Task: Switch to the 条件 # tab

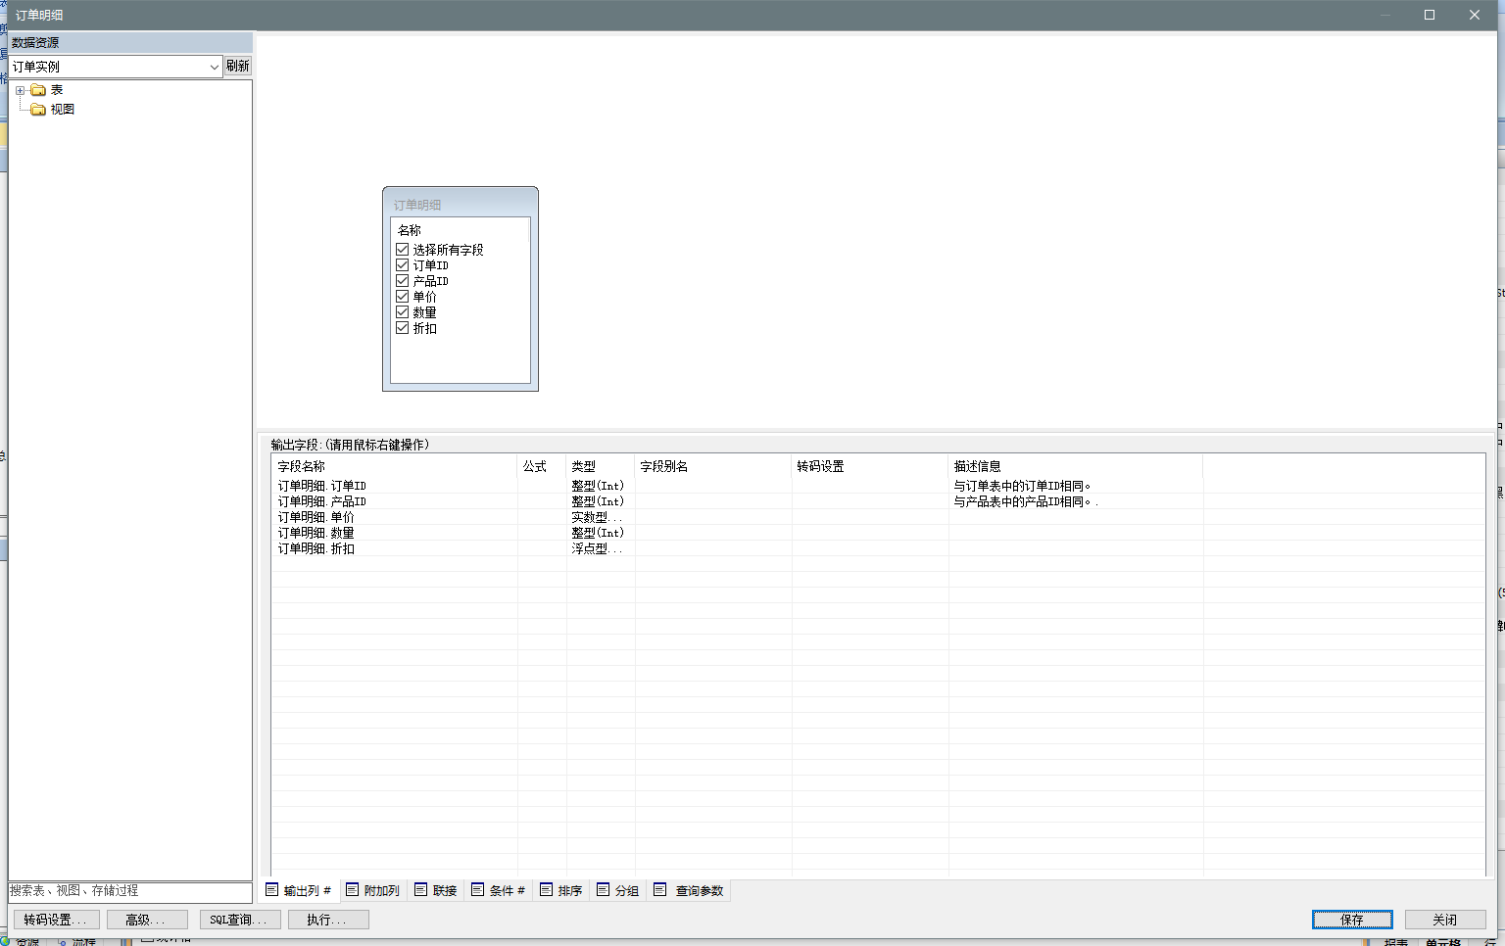Action: click(x=499, y=890)
